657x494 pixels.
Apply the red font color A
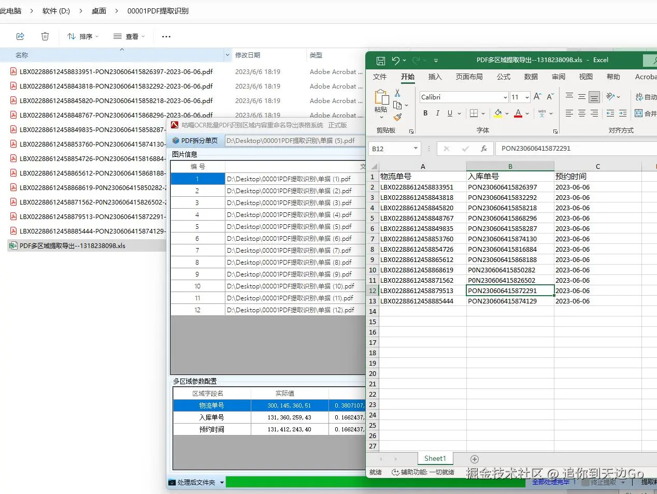(518, 113)
